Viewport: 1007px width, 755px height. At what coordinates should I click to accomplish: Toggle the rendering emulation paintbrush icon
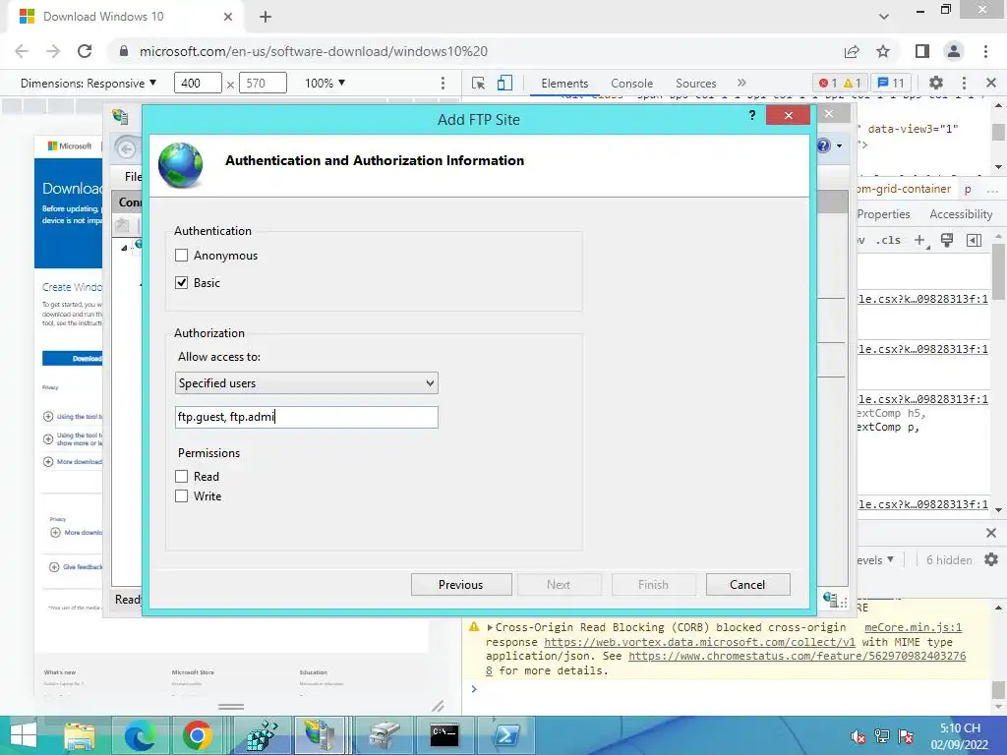tap(947, 240)
